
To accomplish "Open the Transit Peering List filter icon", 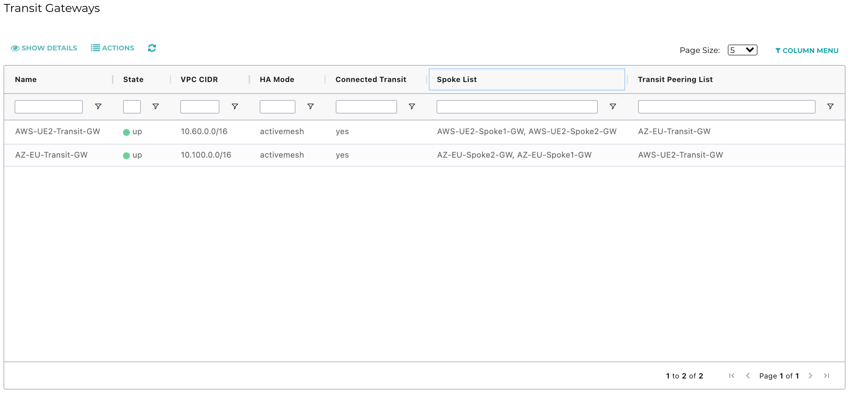I will click(831, 106).
